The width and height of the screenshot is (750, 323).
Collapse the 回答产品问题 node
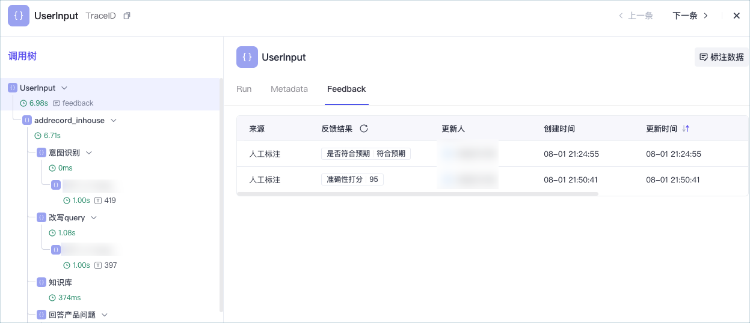pos(104,315)
